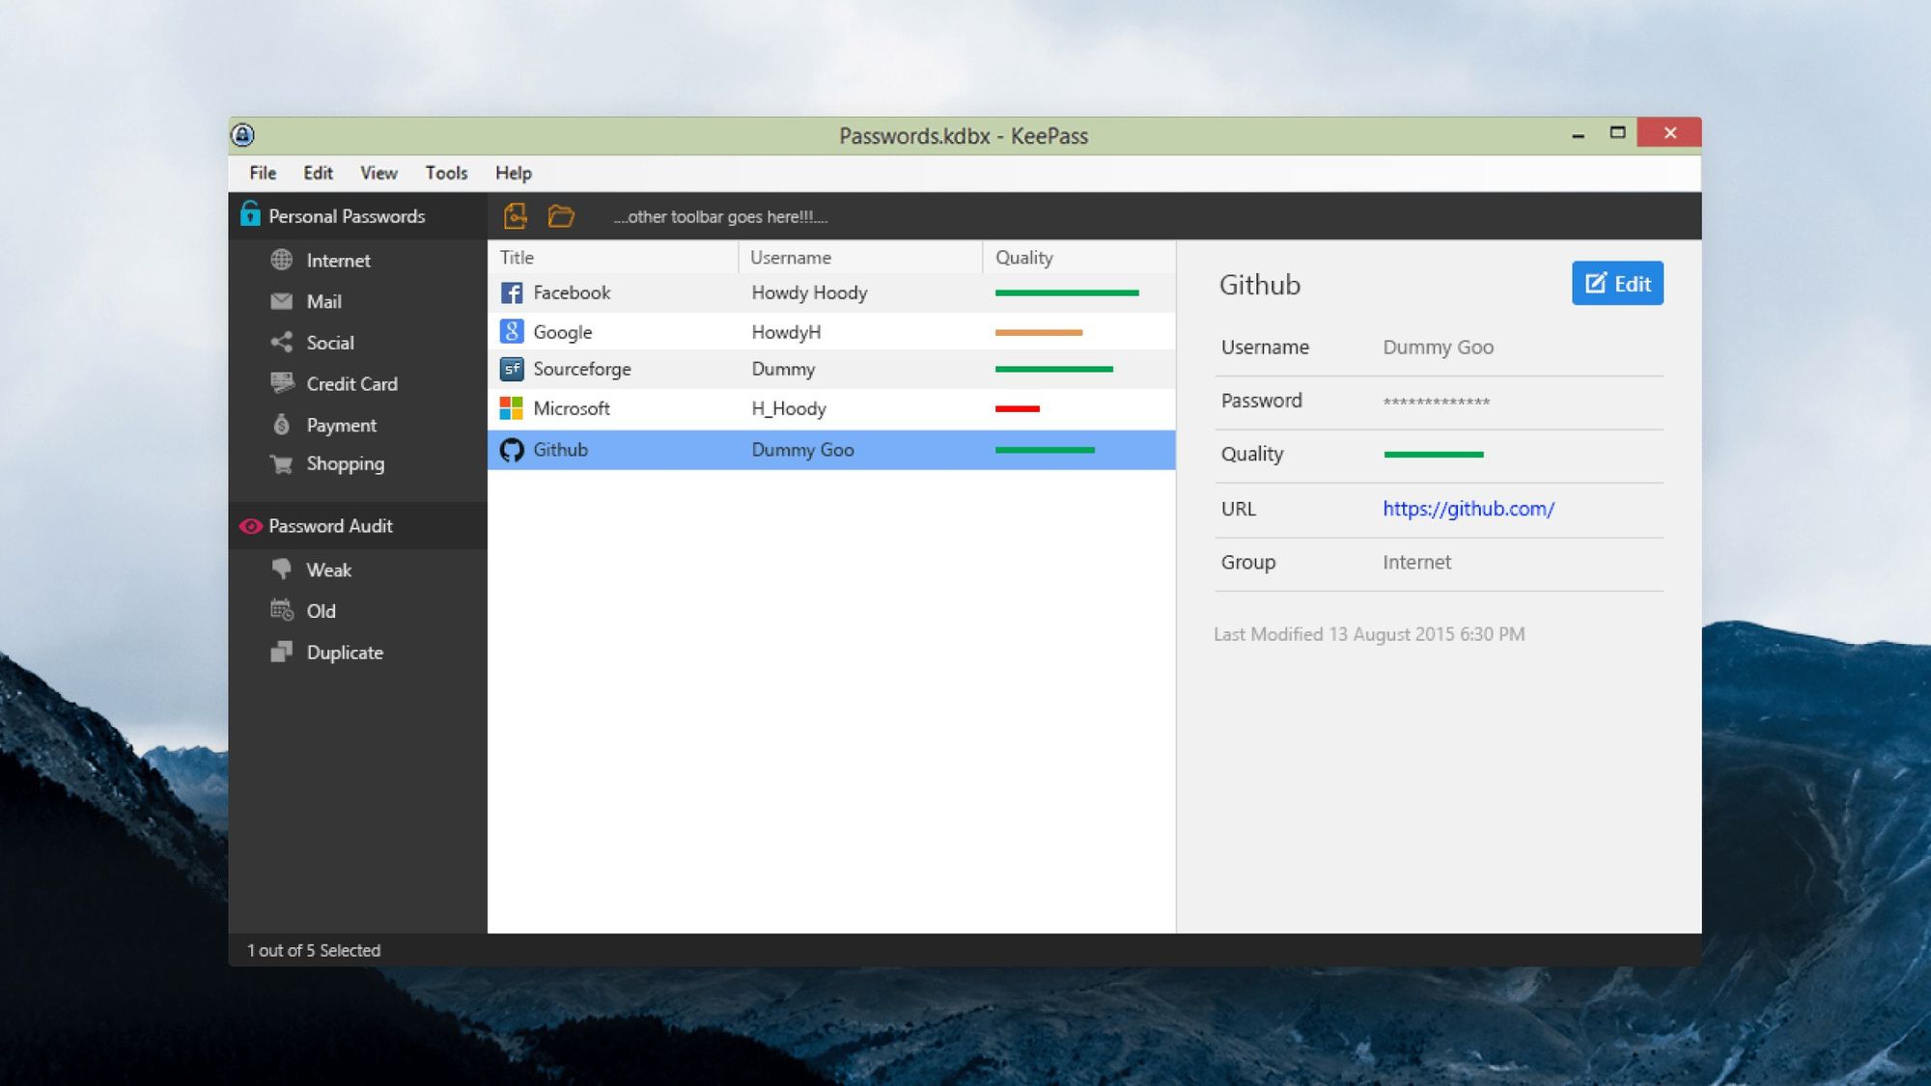Click the Google logo icon in list
Image resolution: width=1931 pixels, height=1086 pixels.
coord(512,331)
